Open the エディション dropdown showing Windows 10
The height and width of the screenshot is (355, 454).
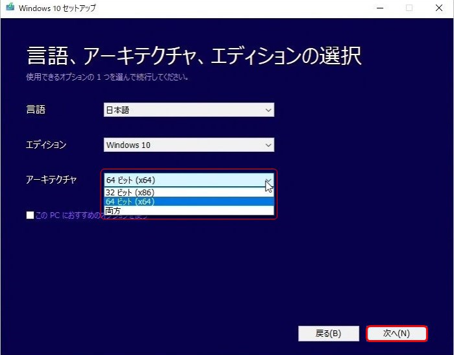[x=189, y=145]
